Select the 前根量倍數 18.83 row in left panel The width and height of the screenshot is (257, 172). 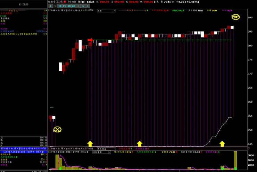pos(24,162)
